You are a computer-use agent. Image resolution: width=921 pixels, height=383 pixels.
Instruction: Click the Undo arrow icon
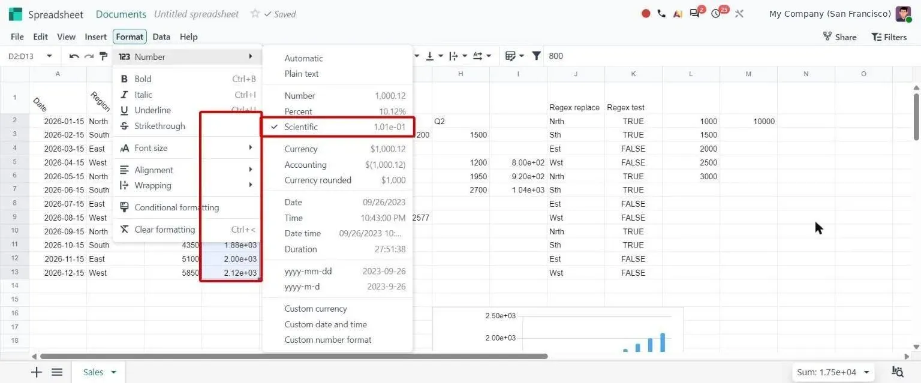(74, 56)
